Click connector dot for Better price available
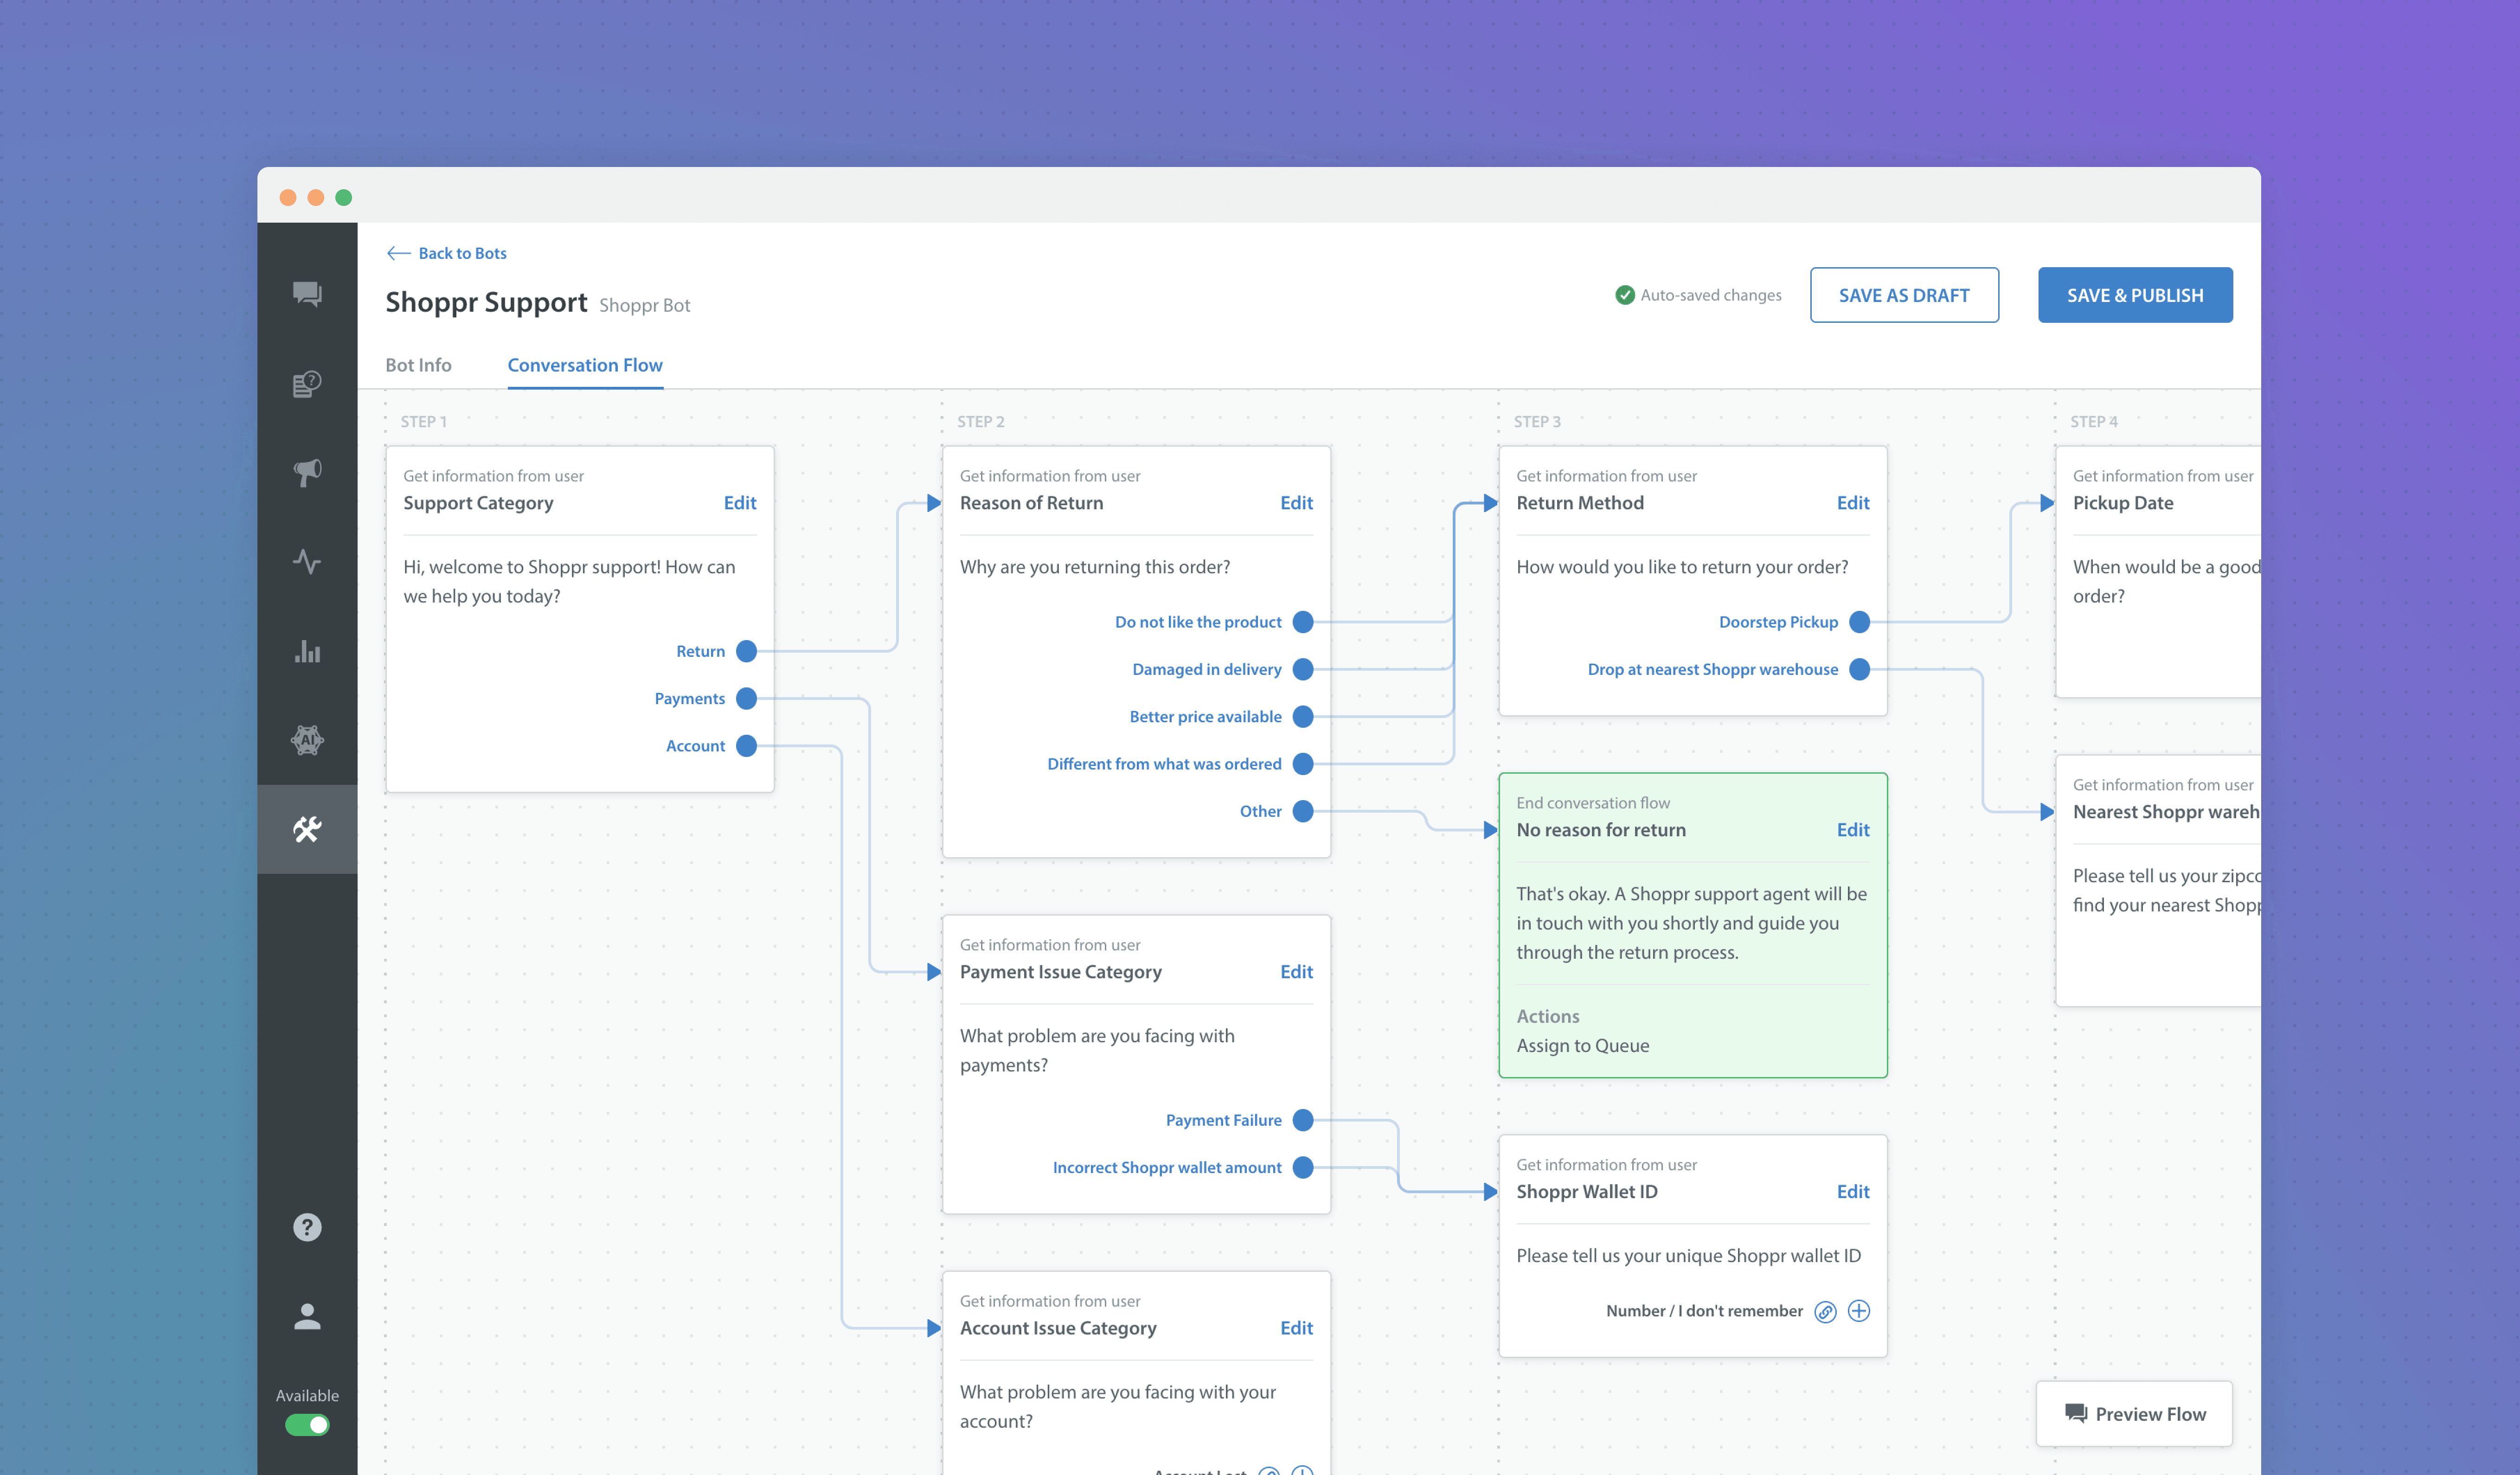The width and height of the screenshot is (2520, 1475). [x=1303, y=716]
